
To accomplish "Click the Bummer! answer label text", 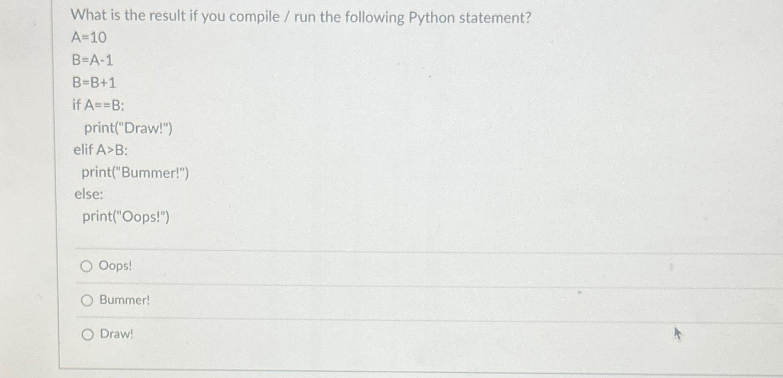I will 125,300.
